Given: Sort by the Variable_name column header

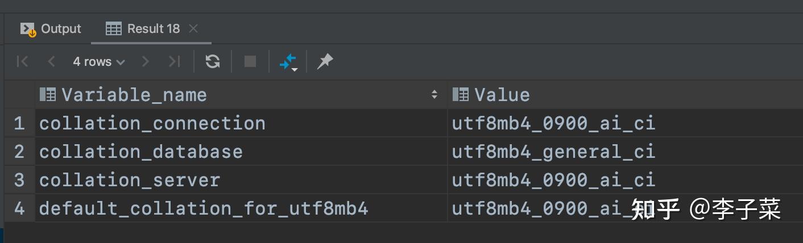Looking at the screenshot, I should pos(134,95).
